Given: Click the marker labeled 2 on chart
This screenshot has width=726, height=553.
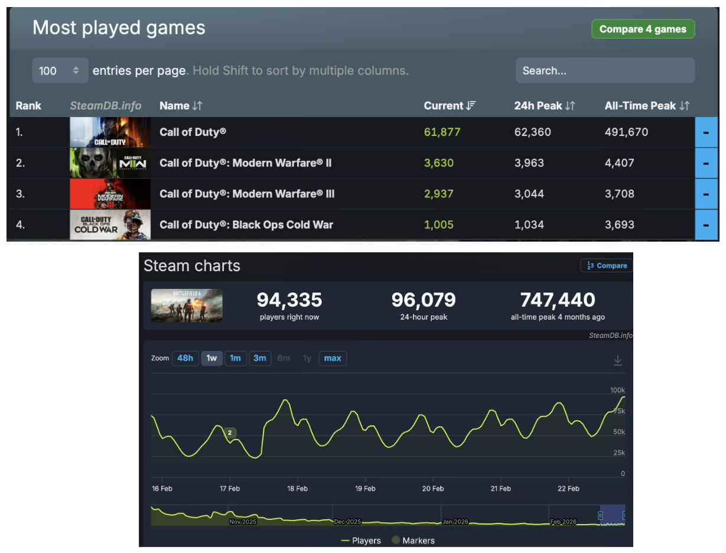Looking at the screenshot, I should 230,432.
